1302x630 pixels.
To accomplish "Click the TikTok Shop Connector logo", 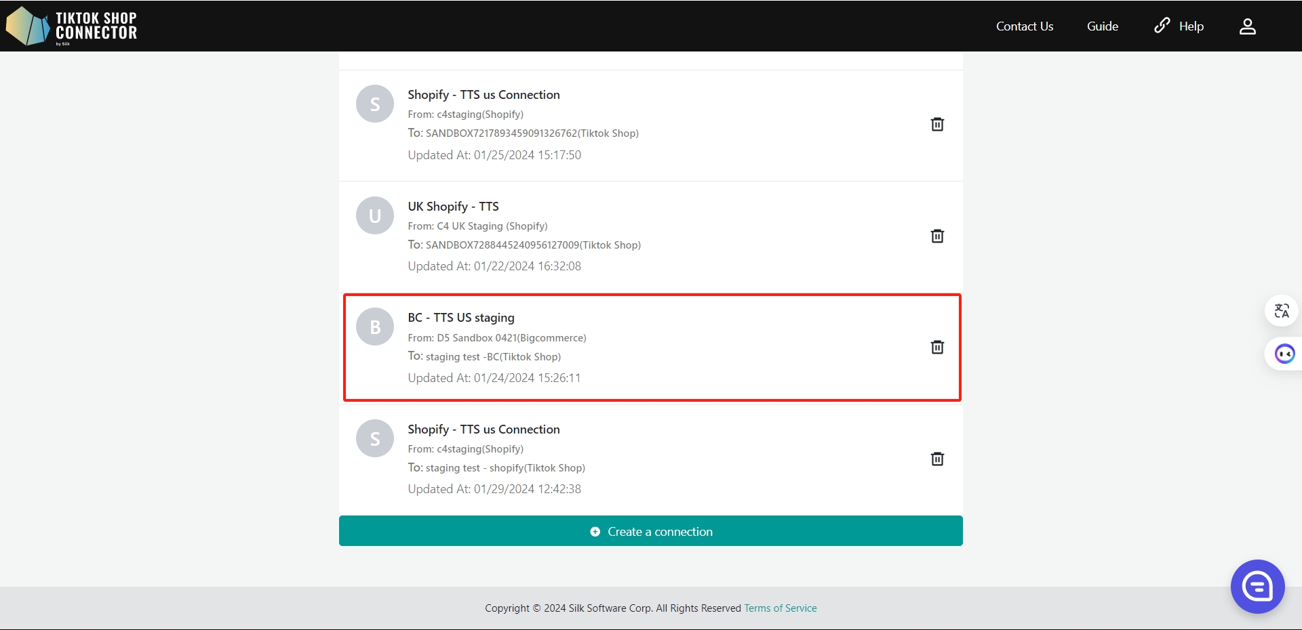I will [x=71, y=26].
